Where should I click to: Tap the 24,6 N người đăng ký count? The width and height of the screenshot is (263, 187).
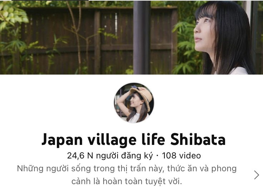110,156
